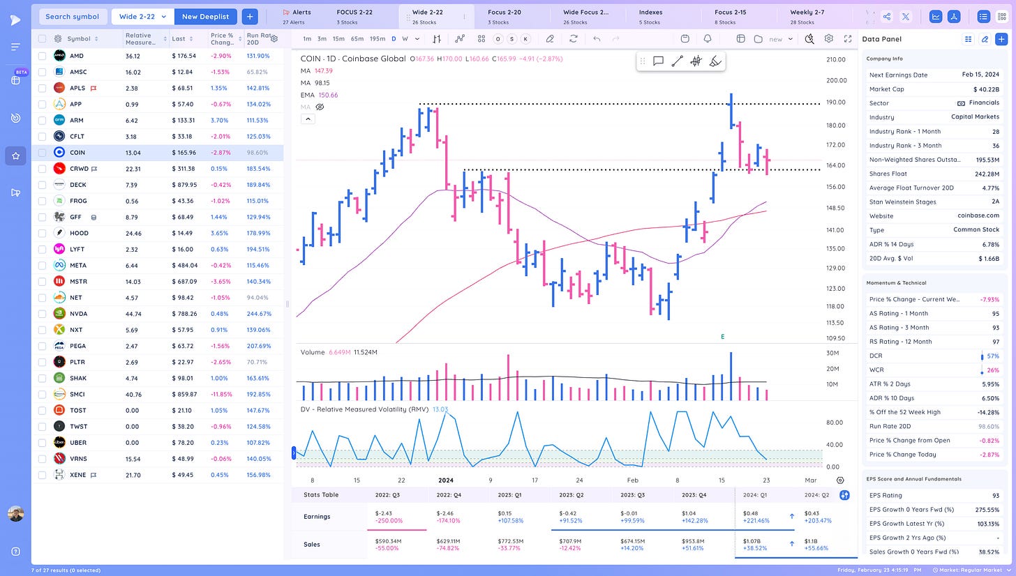Check the NVDA row checkbox
The image size is (1016, 576).
pos(42,314)
